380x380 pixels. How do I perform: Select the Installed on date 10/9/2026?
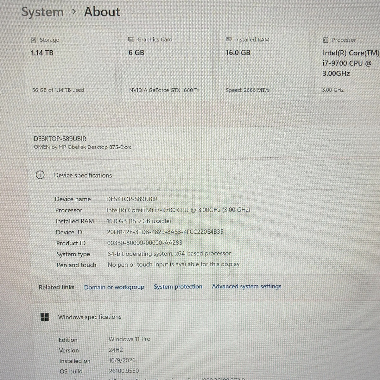(x=122, y=360)
